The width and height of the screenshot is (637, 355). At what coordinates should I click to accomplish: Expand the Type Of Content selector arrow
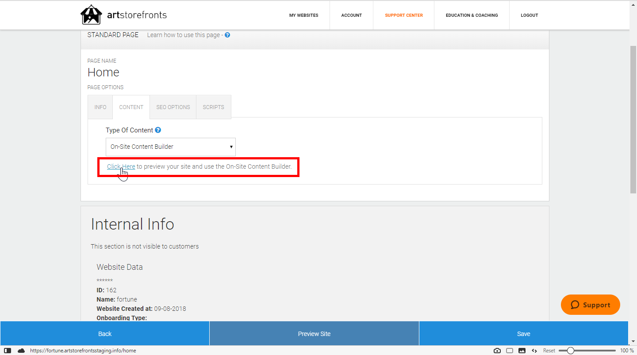pos(231,147)
